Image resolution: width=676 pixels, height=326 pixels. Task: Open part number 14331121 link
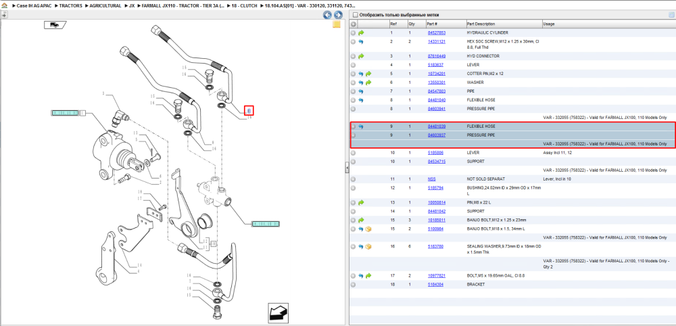436,42
